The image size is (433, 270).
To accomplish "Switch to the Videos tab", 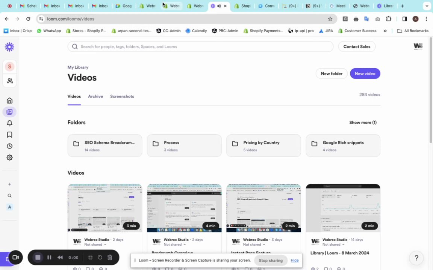I will [74, 96].
